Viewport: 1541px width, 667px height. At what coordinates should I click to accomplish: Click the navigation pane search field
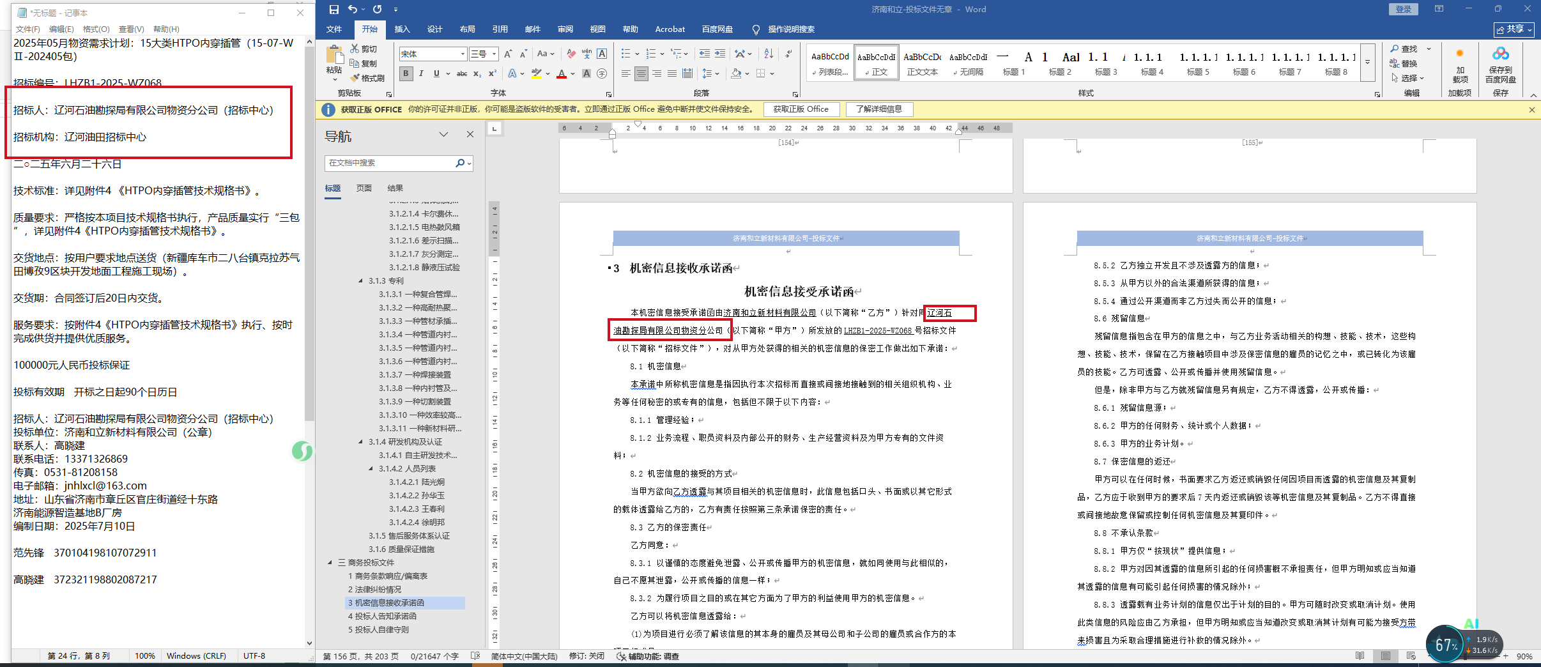pyautogui.click(x=390, y=163)
